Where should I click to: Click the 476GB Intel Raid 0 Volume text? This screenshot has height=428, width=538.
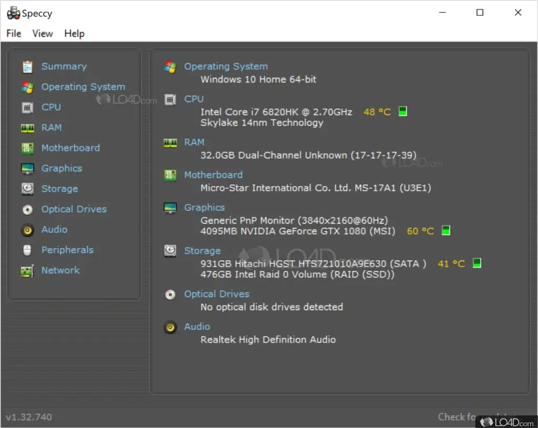click(x=297, y=274)
